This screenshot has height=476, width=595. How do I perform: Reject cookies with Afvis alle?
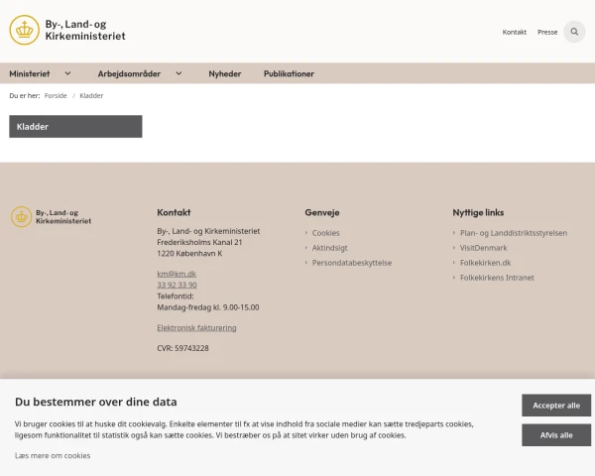[x=556, y=434]
